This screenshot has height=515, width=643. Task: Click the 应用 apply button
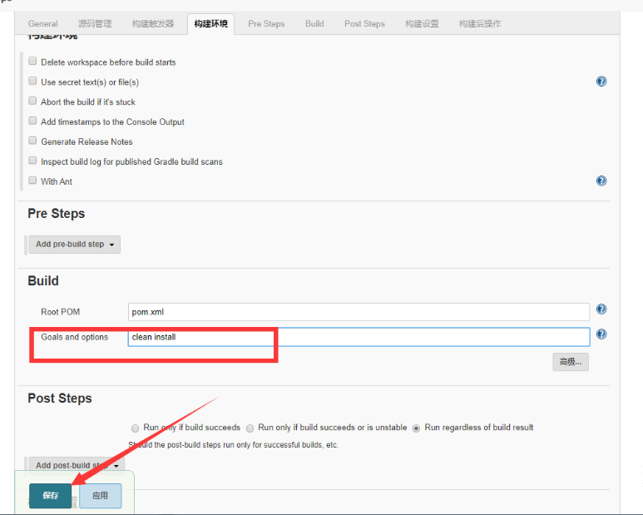101,496
